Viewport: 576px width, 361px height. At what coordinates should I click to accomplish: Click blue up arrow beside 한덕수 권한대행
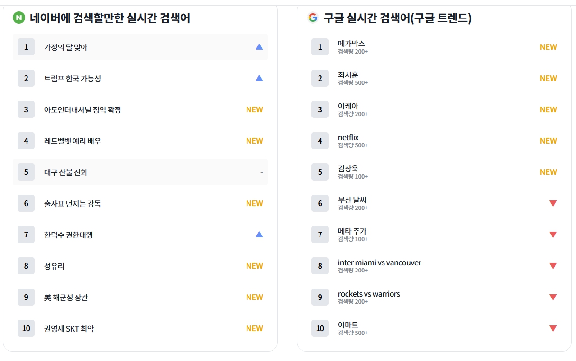pos(259,235)
